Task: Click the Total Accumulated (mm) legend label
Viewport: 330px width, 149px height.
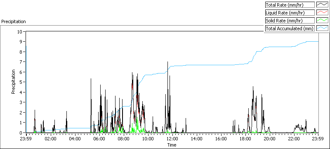Action: pyautogui.click(x=290, y=28)
